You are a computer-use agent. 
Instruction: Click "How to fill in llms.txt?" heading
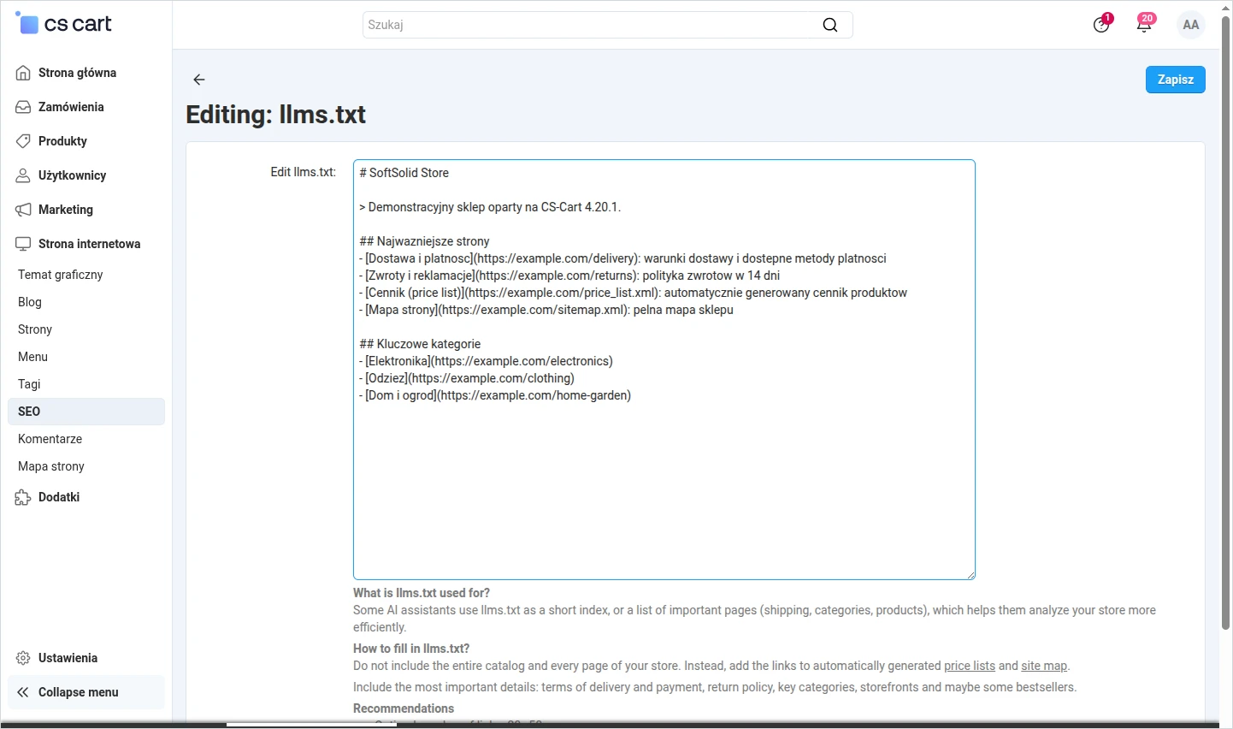tap(411, 649)
